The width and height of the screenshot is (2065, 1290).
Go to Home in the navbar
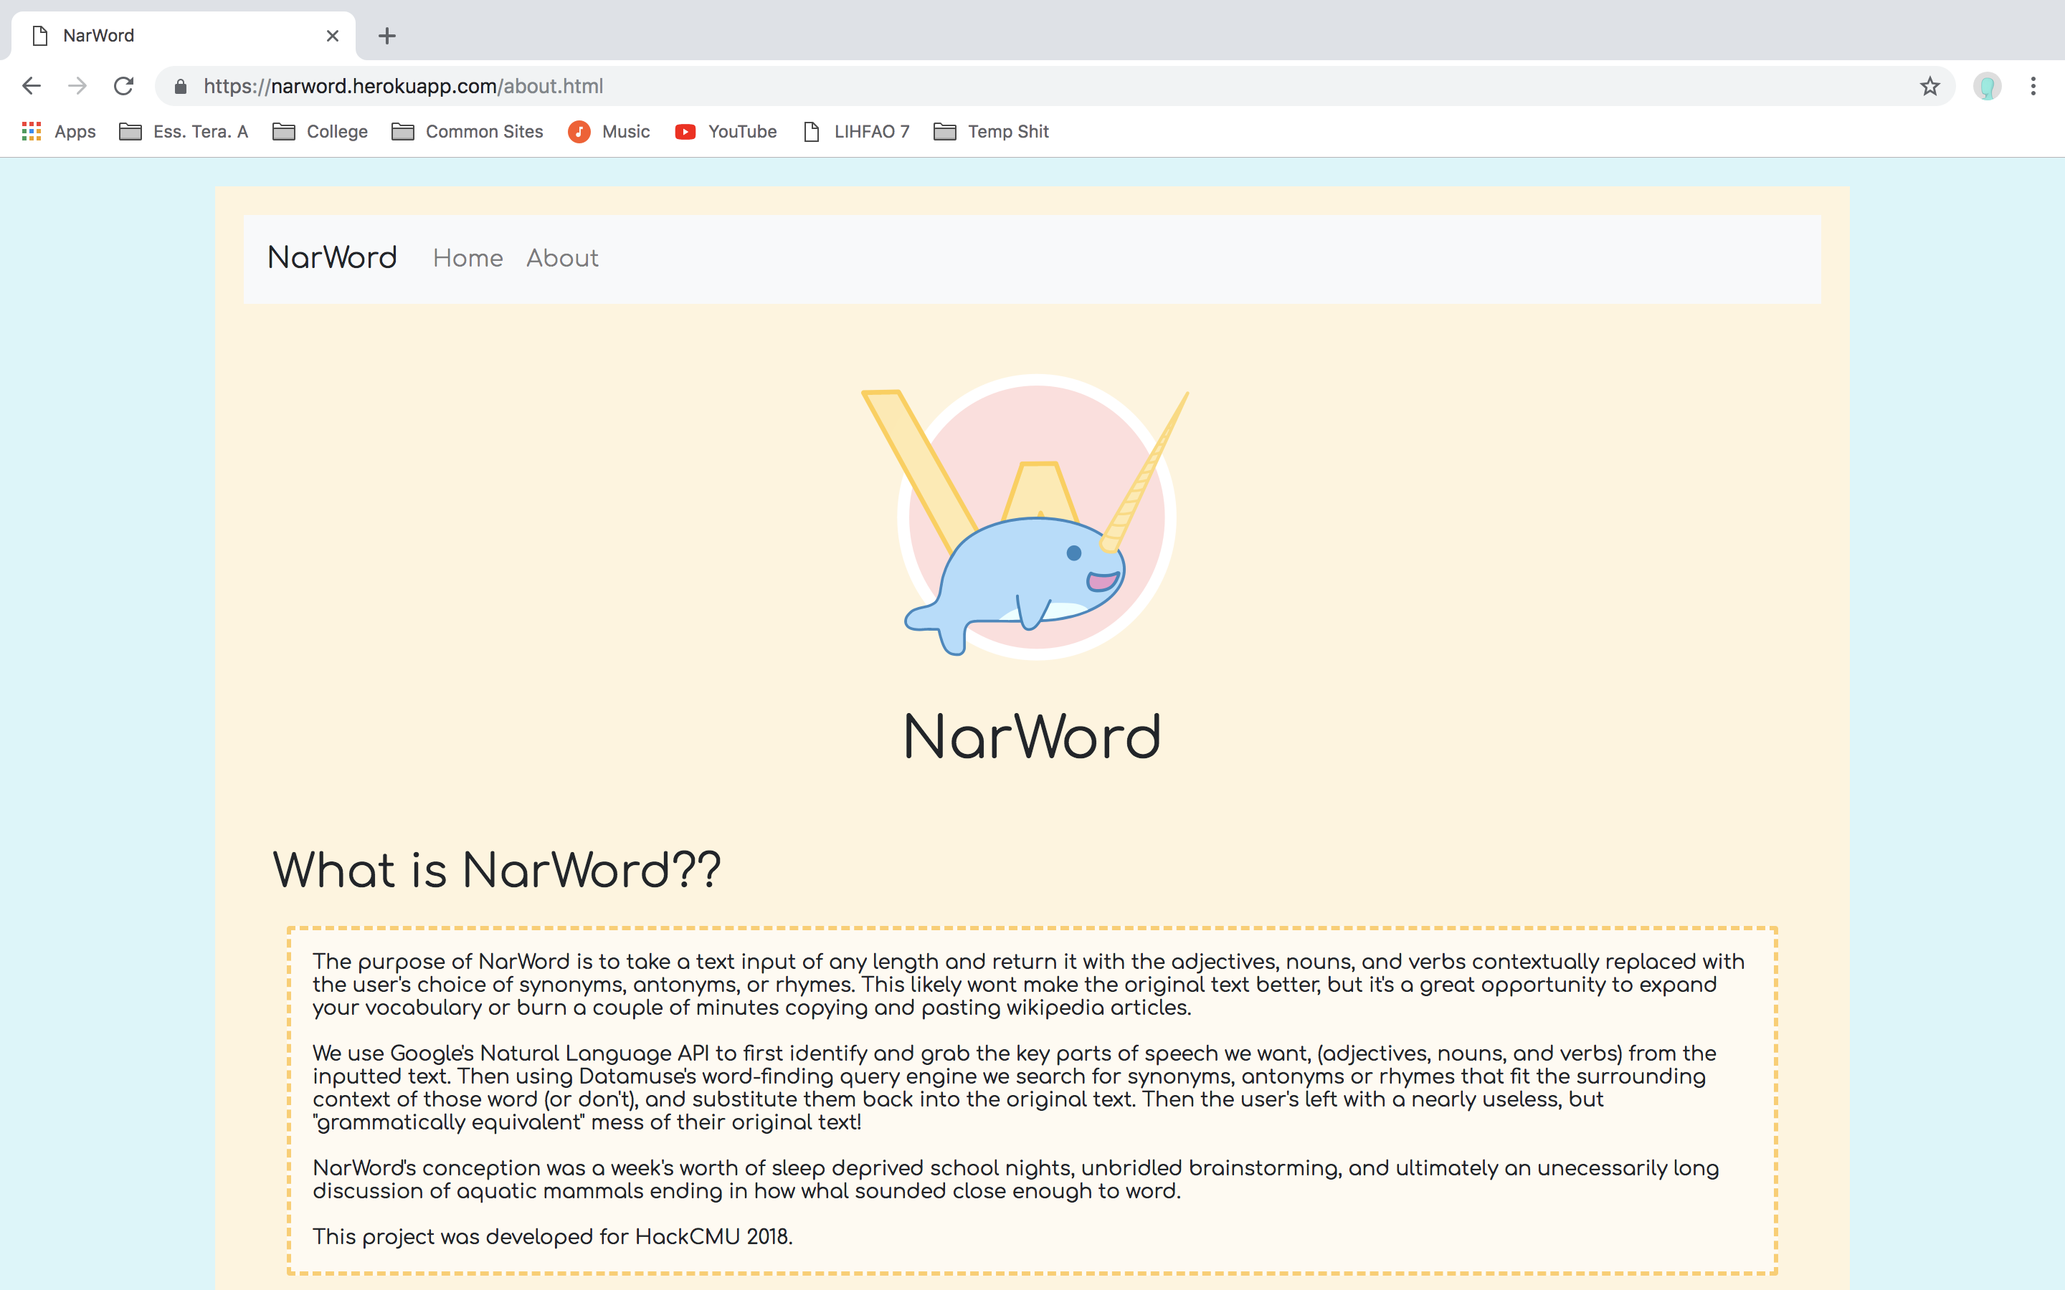coord(467,258)
